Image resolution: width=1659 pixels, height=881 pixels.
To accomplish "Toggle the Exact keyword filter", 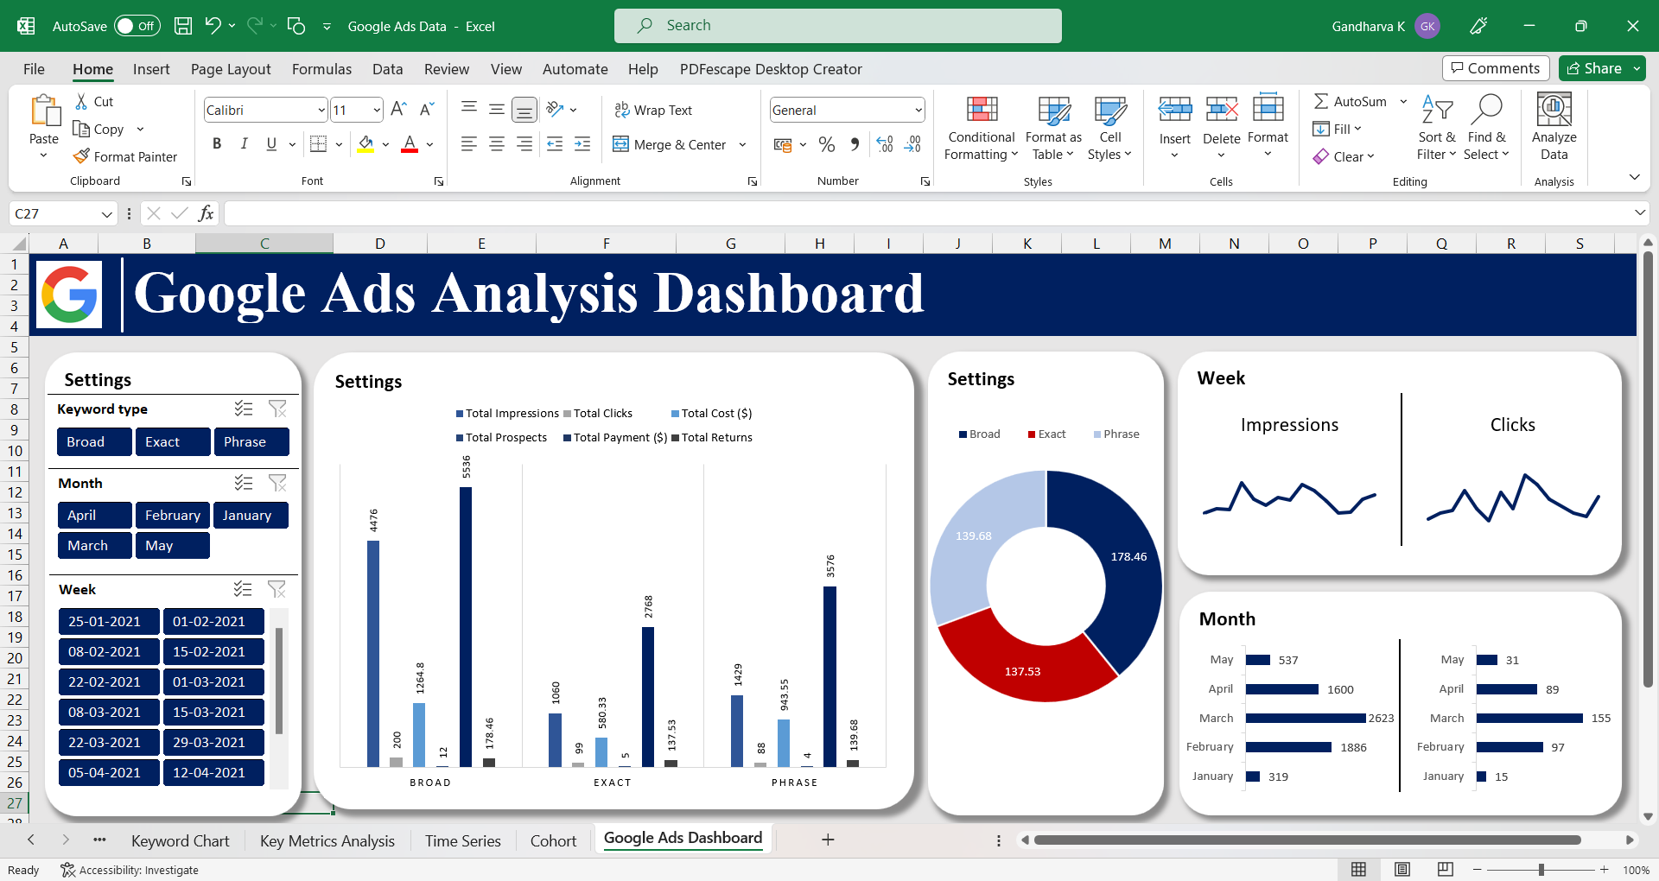I will pyautogui.click(x=173, y=441).
